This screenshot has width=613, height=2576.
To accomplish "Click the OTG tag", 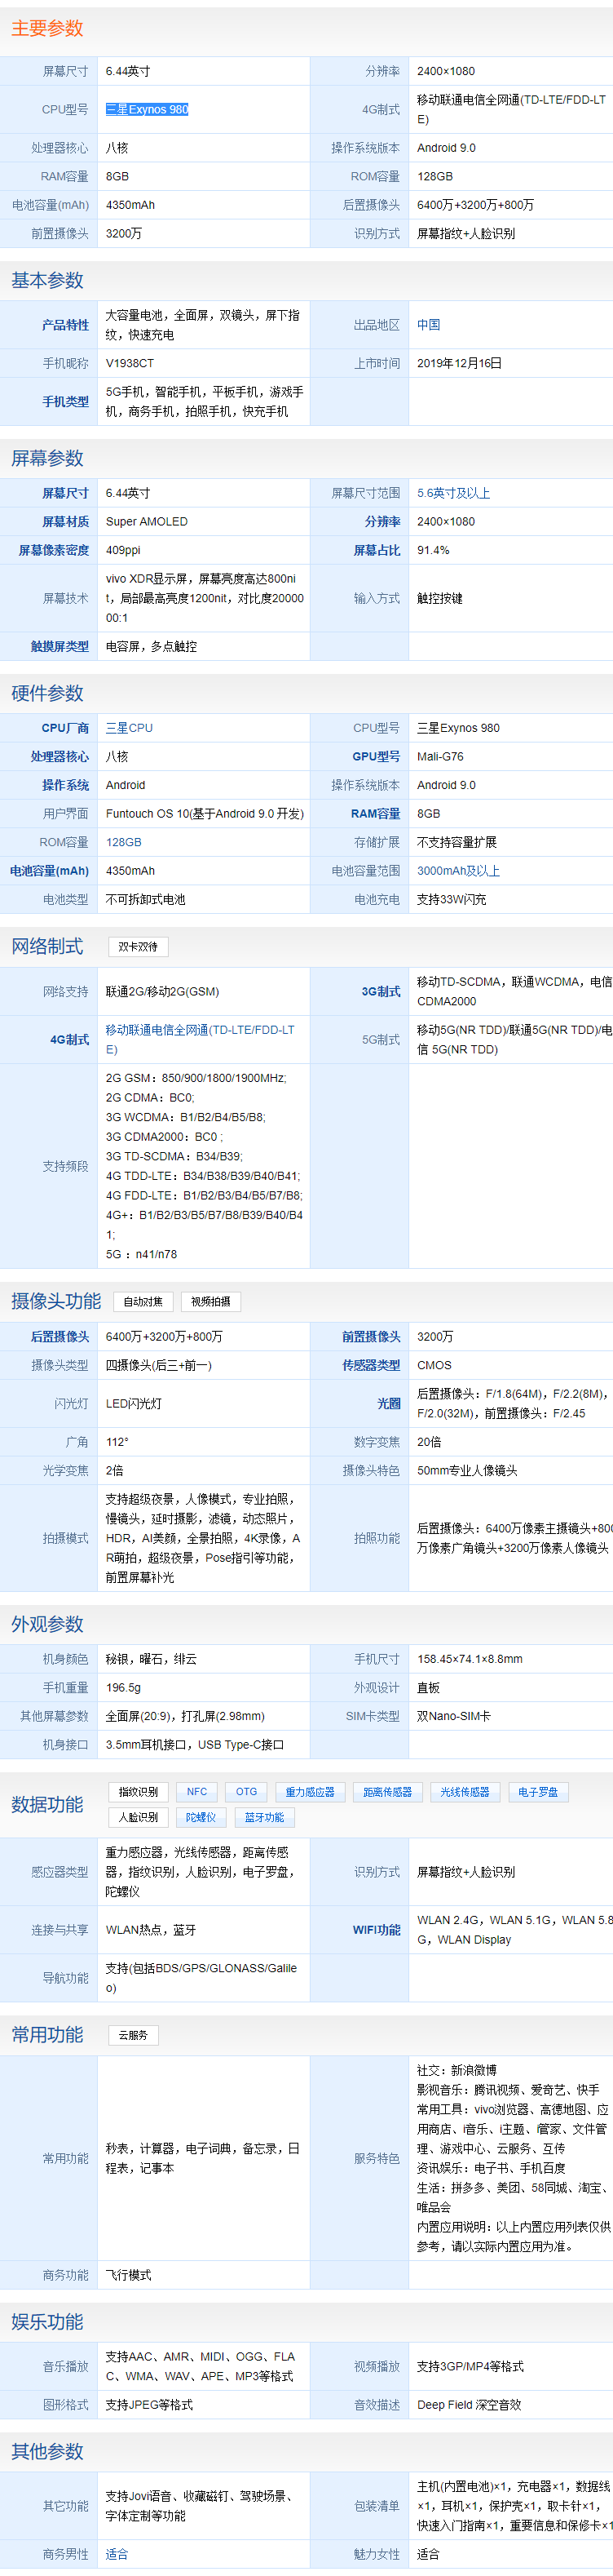I will [247, 1791].
